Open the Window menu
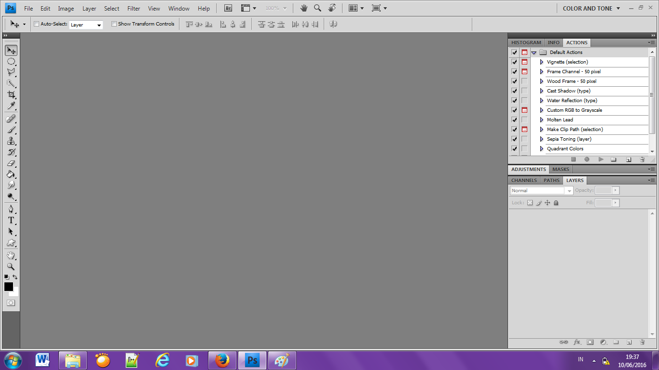The height and width of the screenshot is (370, 659). click(x=179, y=8)
